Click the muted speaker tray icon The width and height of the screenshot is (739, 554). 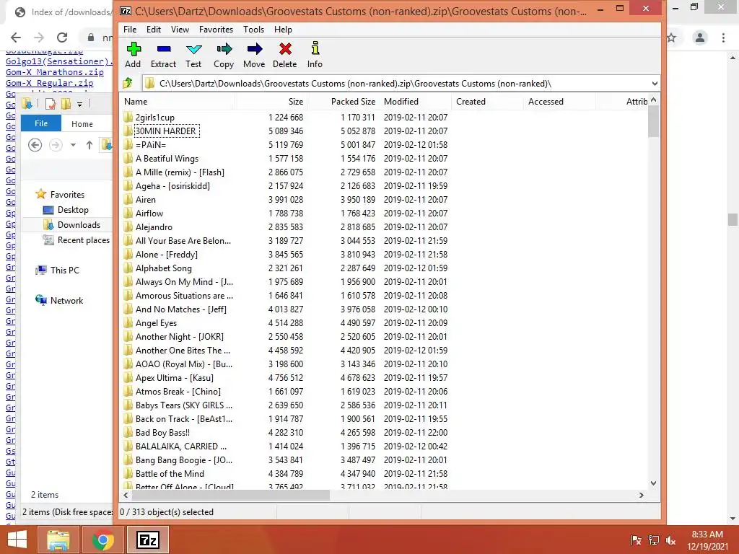[x=670, y=540]
